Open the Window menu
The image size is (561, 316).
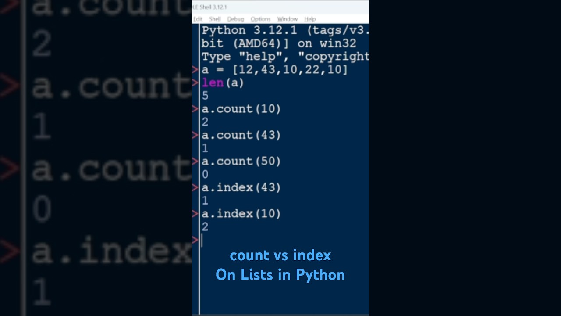(287, 19)
